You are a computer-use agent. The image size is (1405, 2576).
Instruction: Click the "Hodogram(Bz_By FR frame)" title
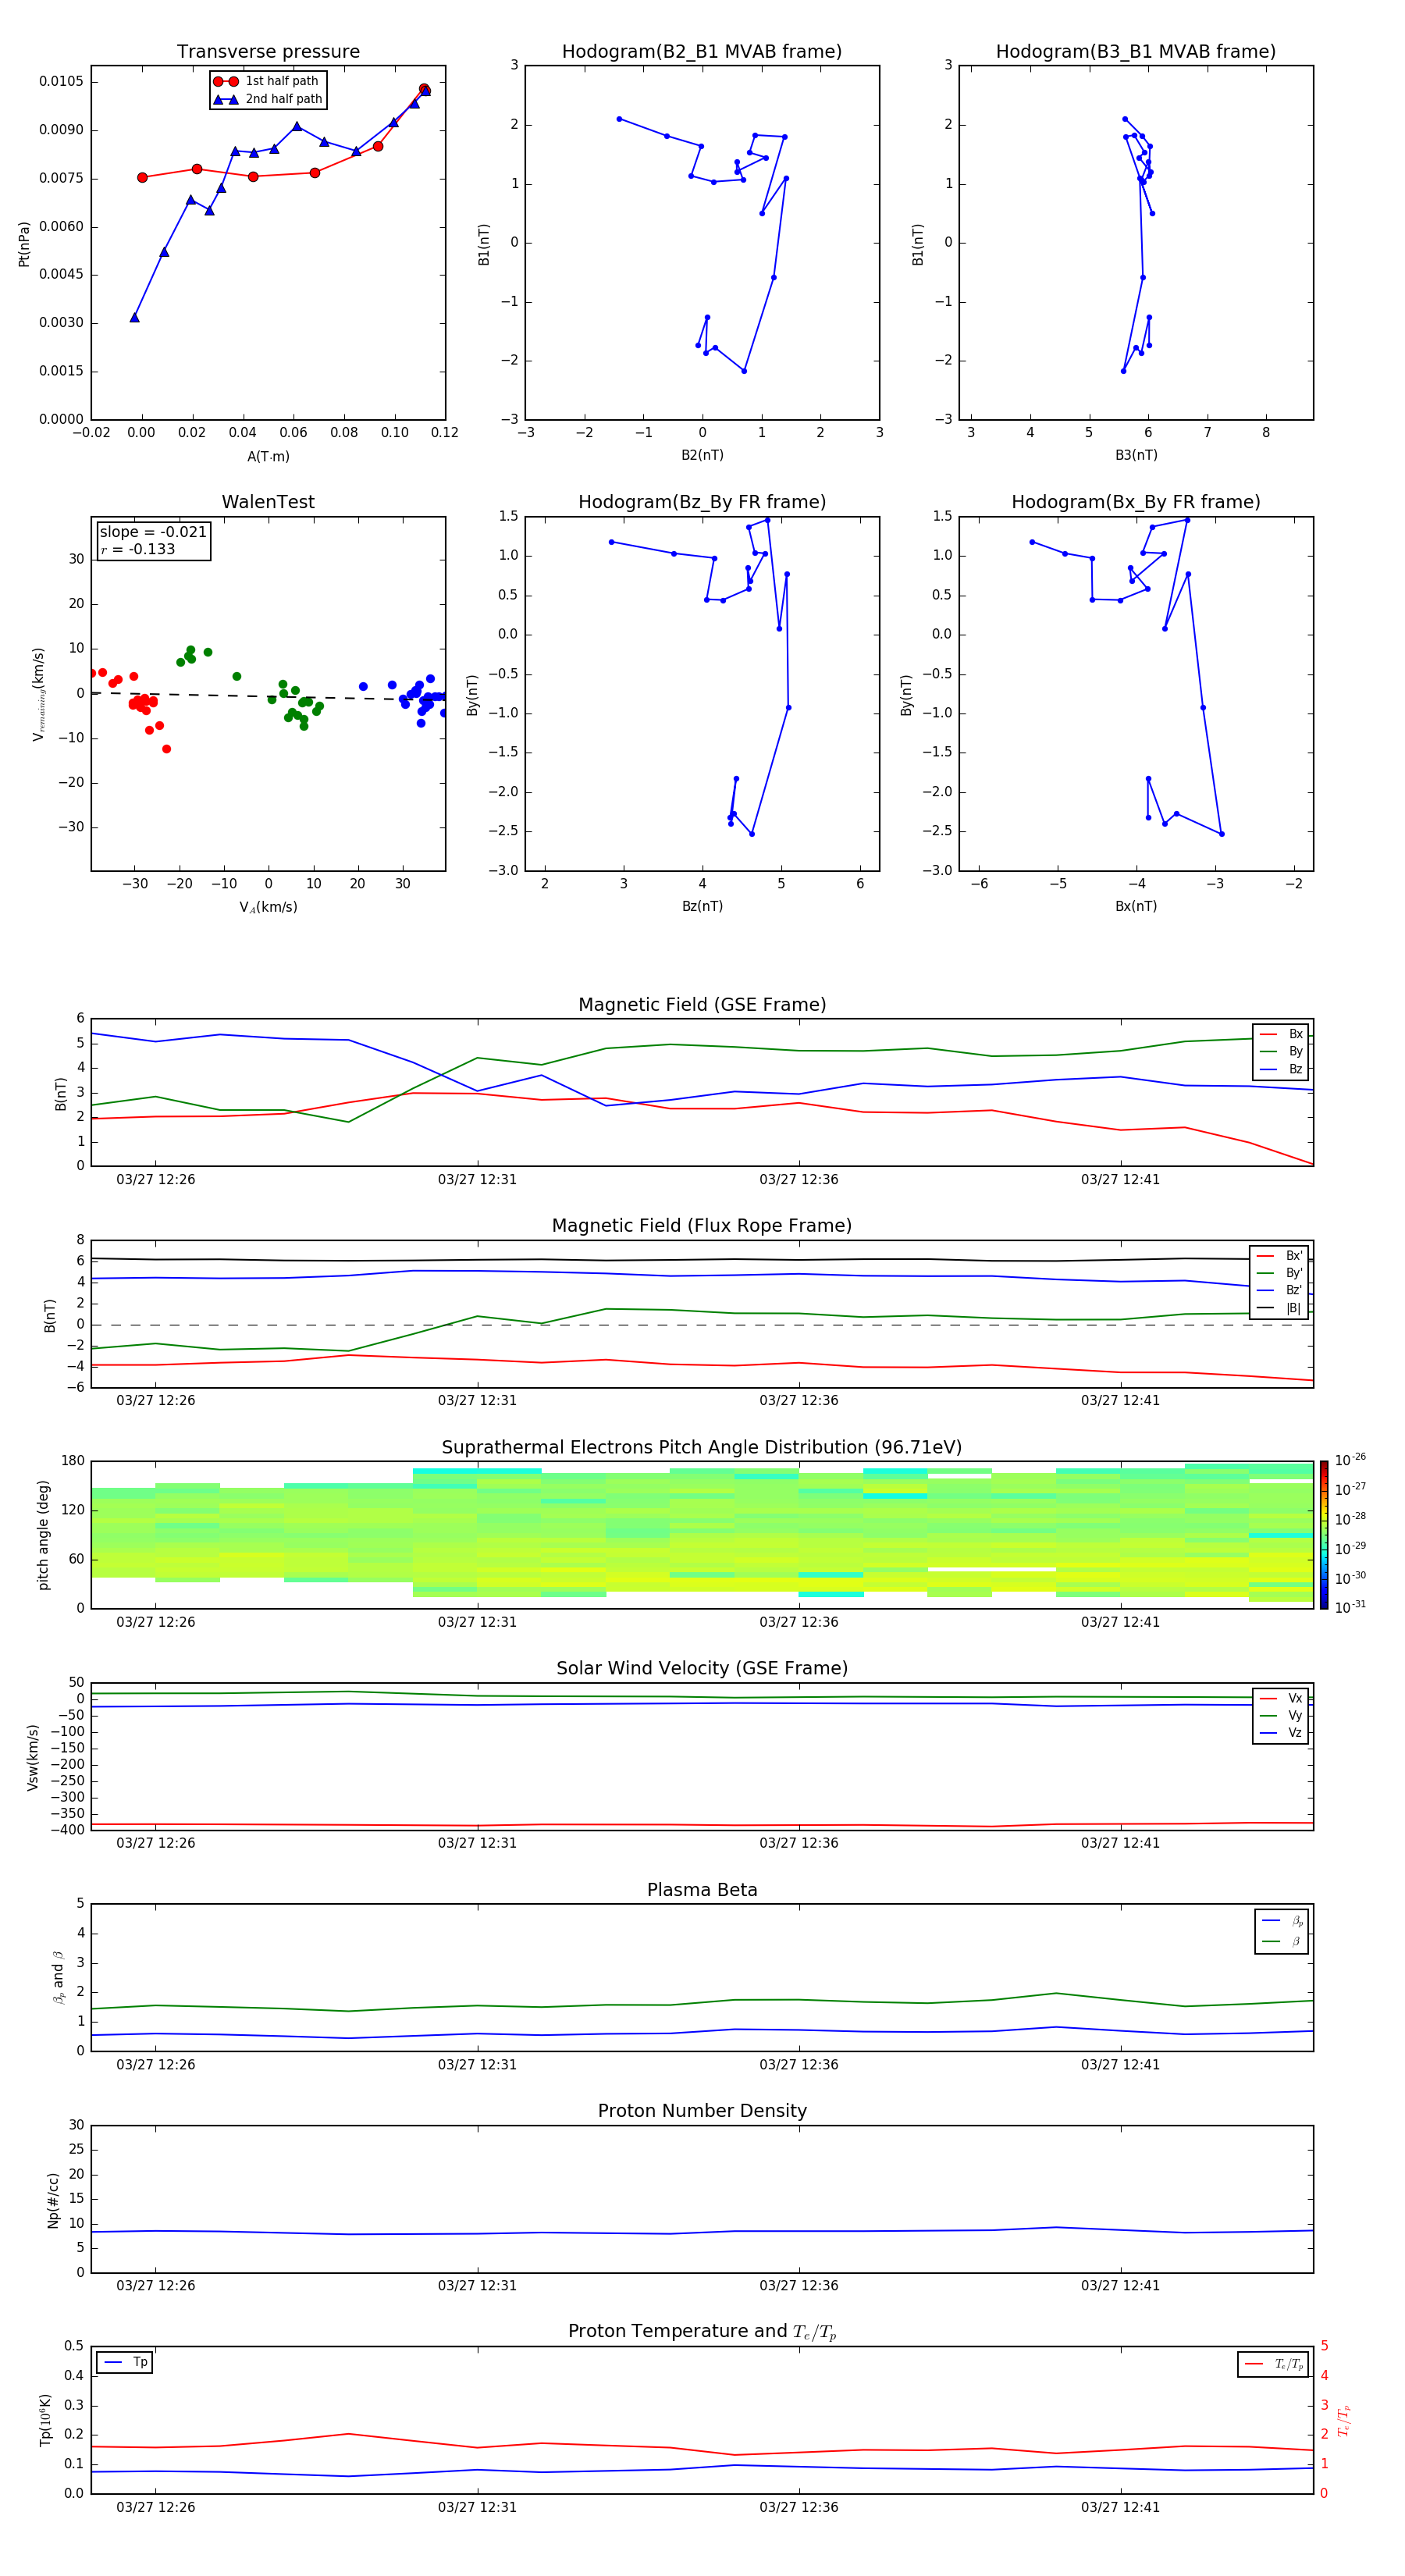[702, 502]
